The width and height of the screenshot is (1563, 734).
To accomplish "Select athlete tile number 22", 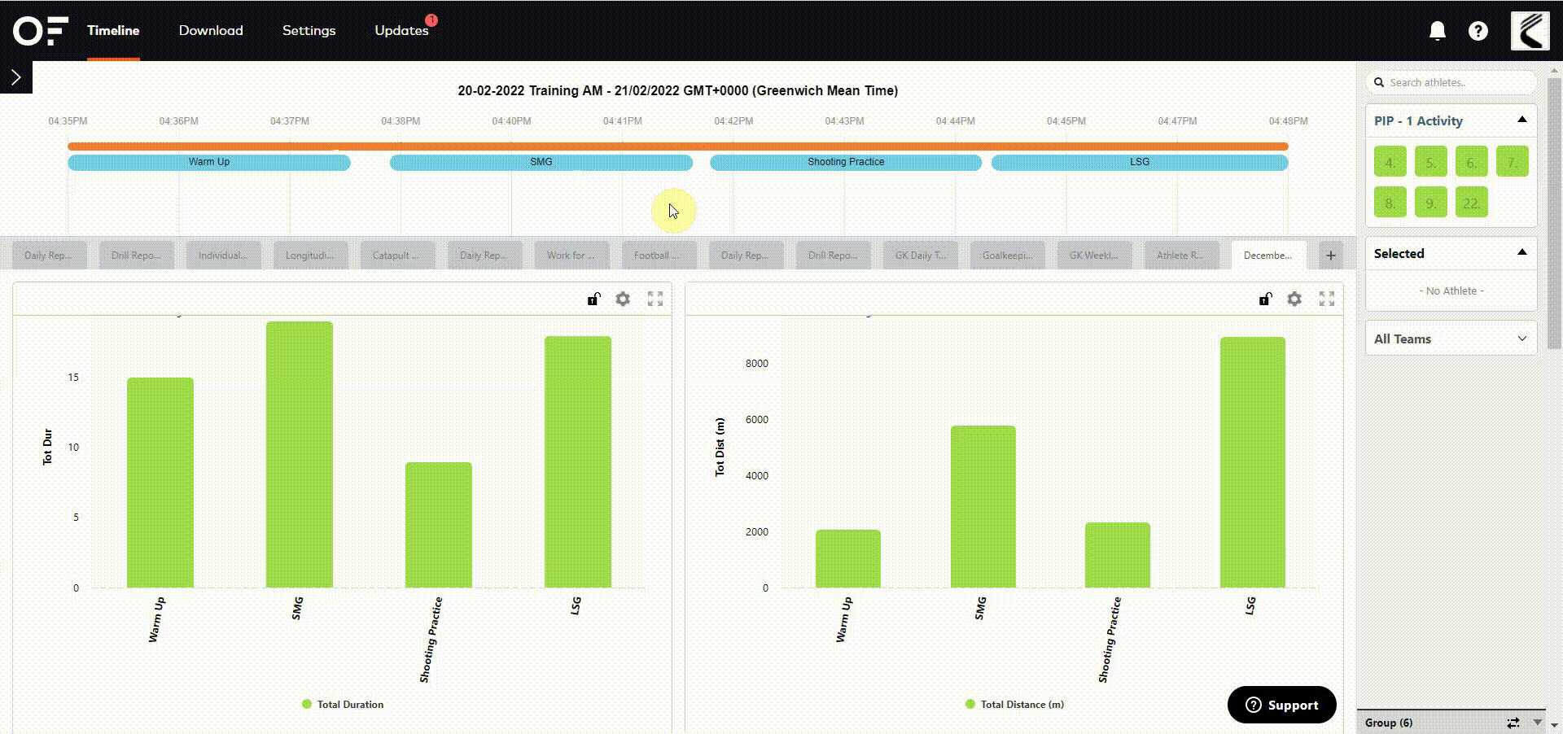I will (1472, 202).
